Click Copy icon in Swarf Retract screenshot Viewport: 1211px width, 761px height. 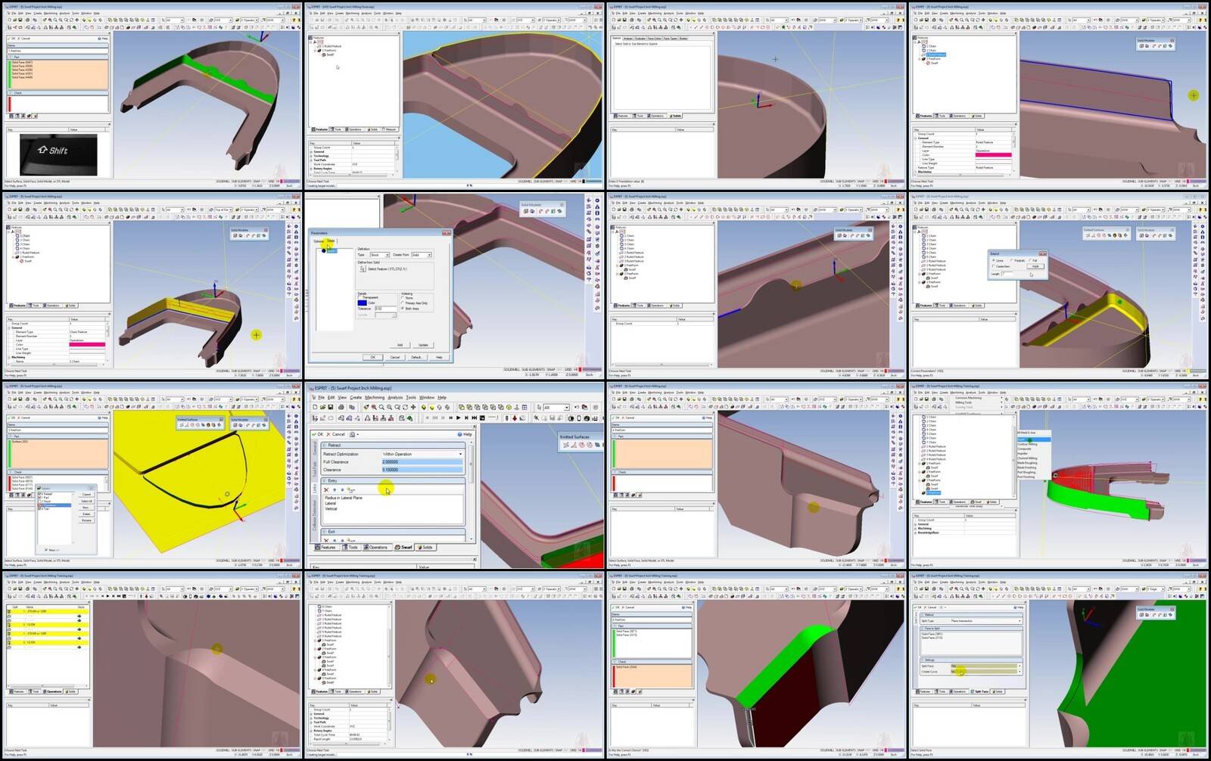[x=352, y=407]
